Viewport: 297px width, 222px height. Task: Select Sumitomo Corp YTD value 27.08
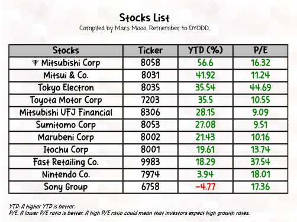pos(205,125)
